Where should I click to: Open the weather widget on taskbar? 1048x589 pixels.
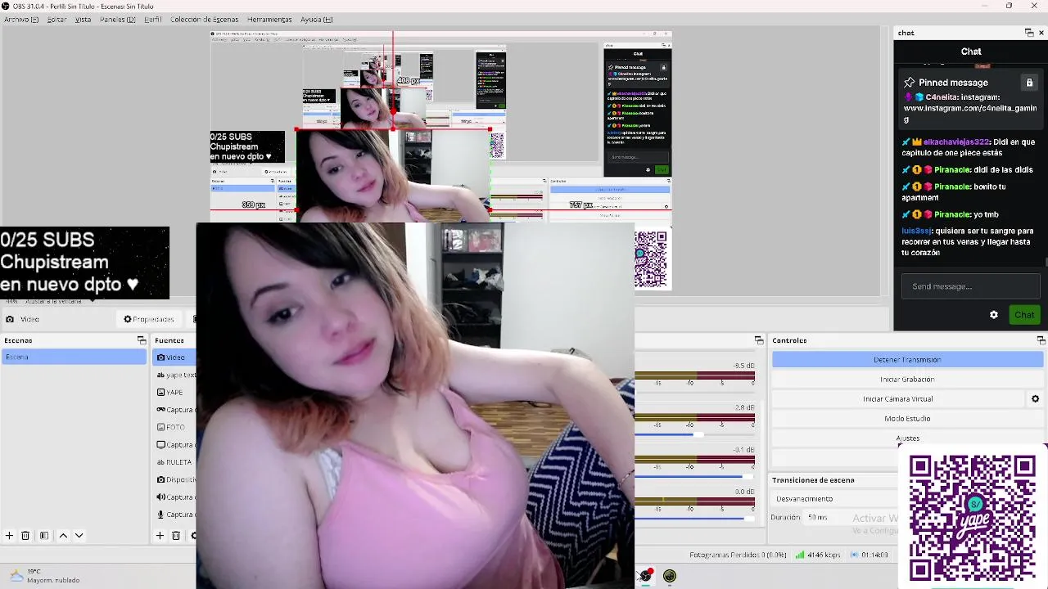(x=44, y=576)
